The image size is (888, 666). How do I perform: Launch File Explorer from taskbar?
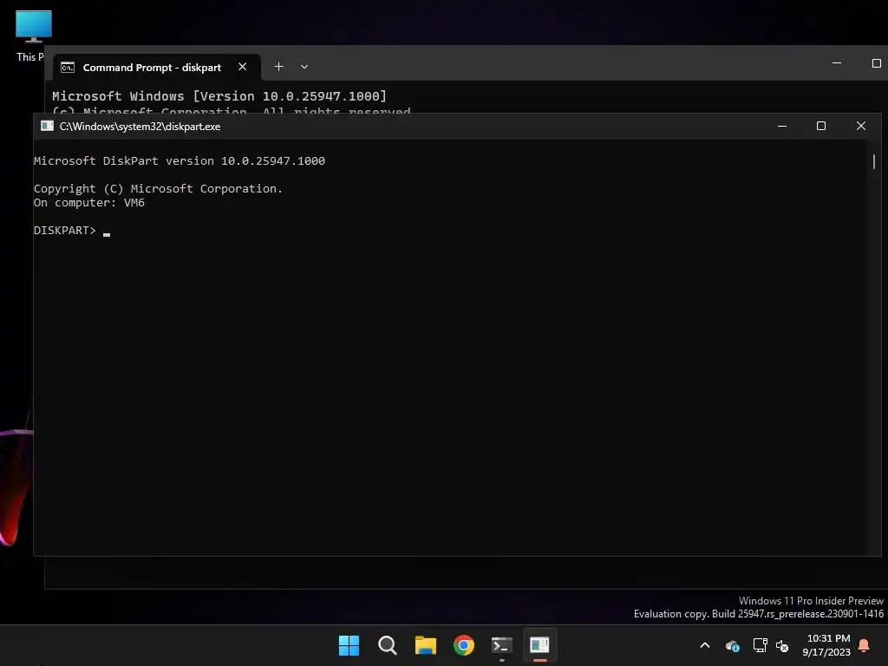coord(425,645)
